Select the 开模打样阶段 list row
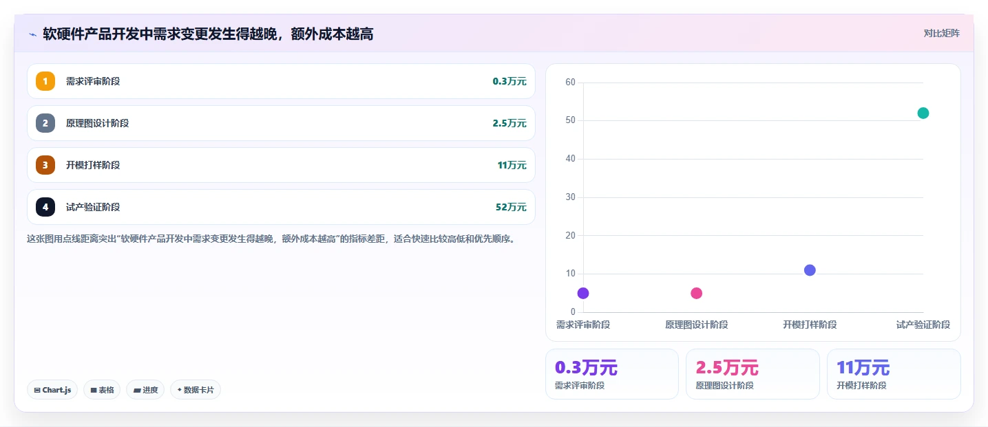 (x=281, y=165)
